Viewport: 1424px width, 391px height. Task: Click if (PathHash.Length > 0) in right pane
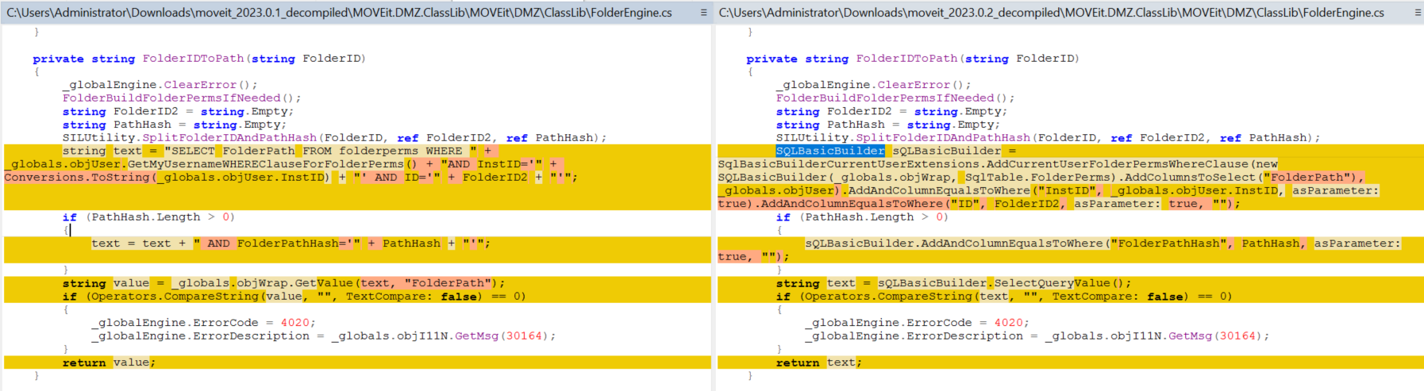(863, 217)
